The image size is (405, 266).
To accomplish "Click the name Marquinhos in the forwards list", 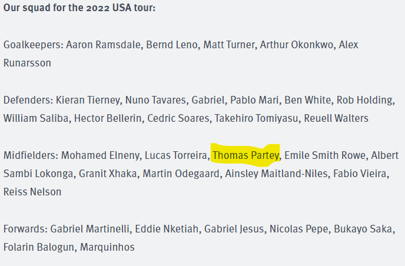I will [x=107, y=247].
